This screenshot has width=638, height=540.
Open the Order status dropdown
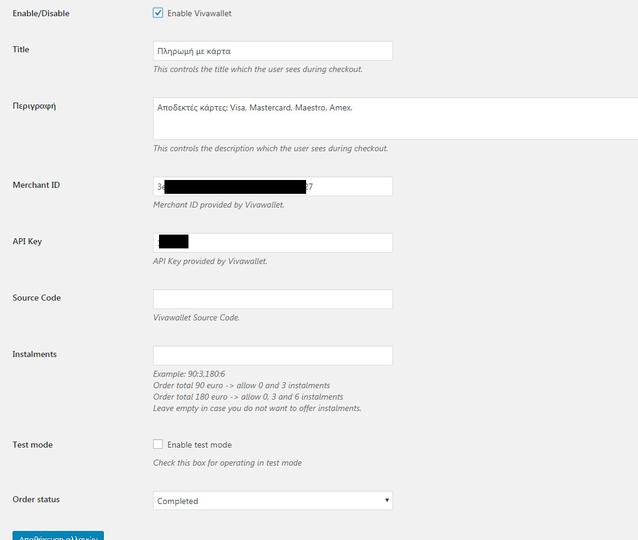272,500
